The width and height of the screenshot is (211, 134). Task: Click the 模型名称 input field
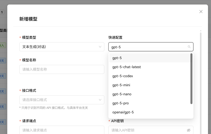tap(62, 69)
